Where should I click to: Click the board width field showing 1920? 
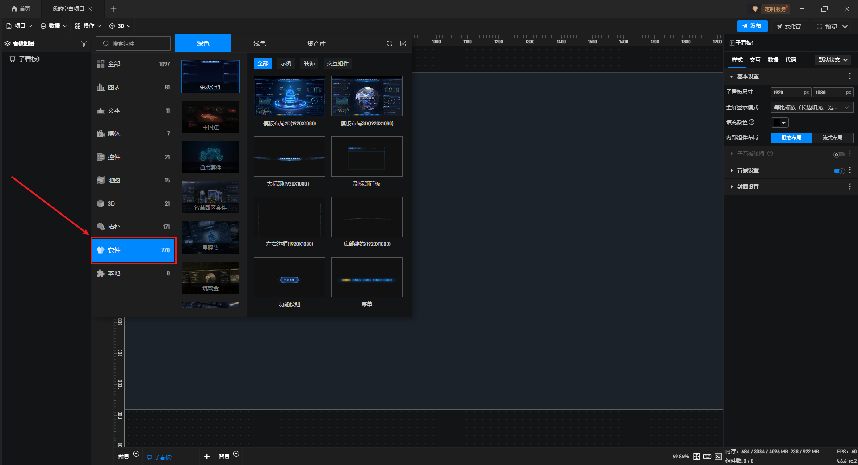(x=790, y=93)
